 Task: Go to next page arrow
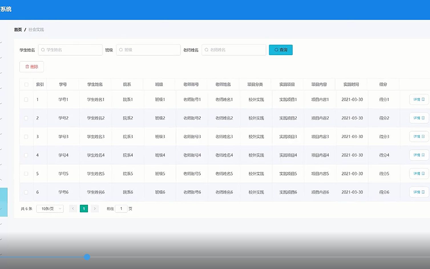(x=95, y=209)
